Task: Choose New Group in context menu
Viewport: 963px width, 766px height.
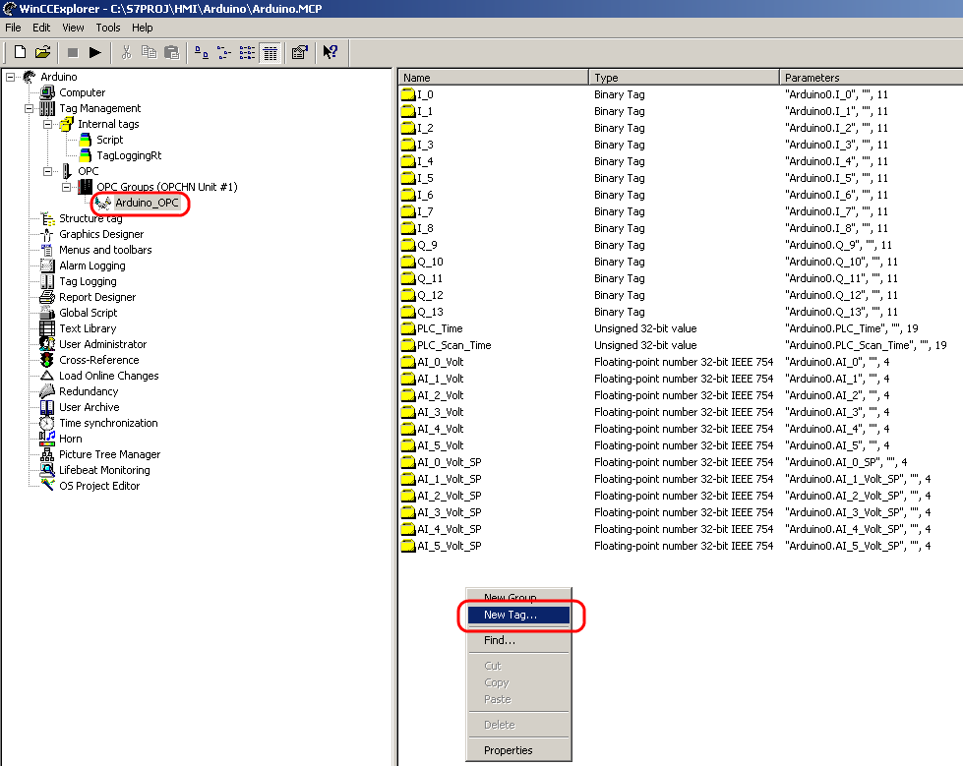Action: click(x=518, y=597)
